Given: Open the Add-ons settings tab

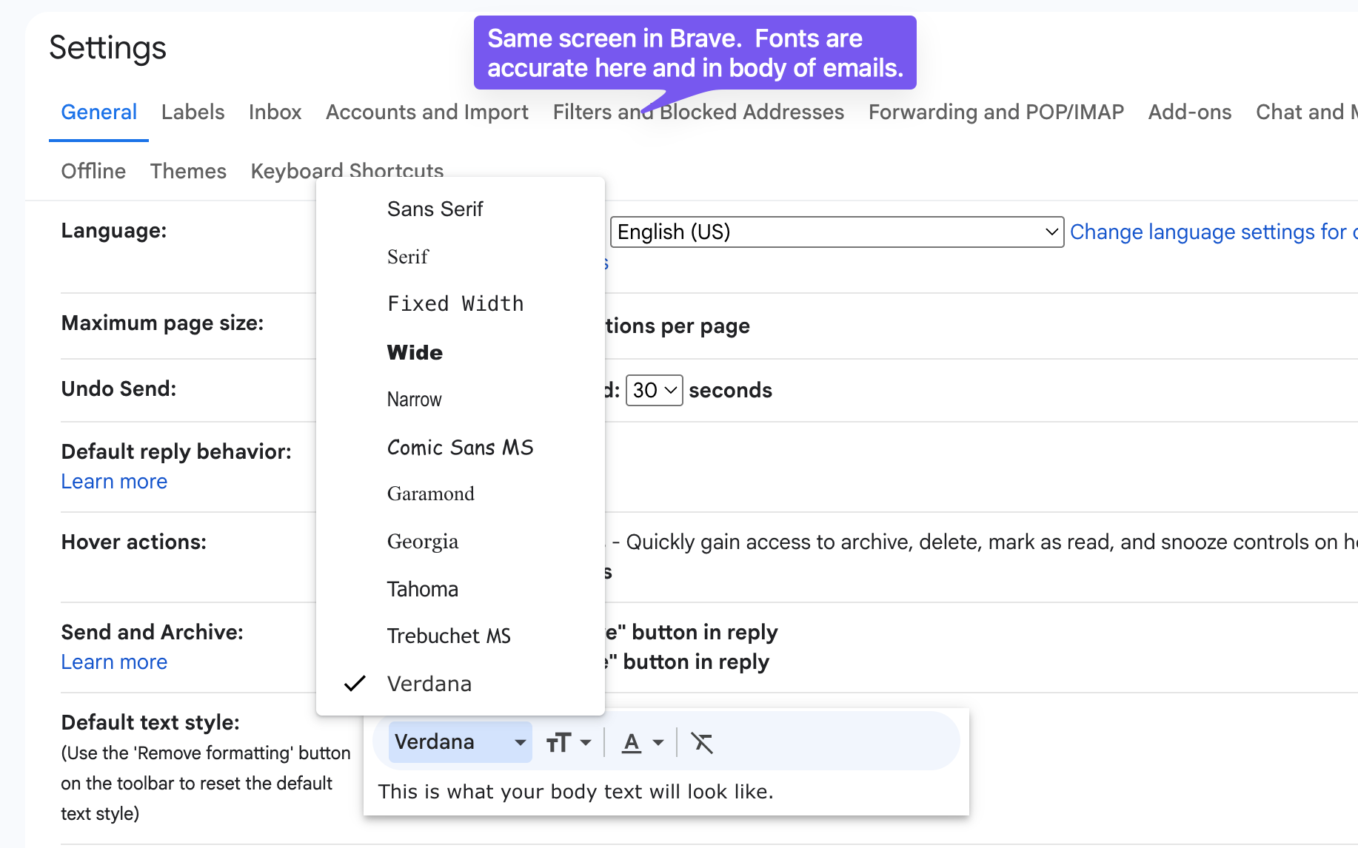Looking at the screenshot, I should [1189, 112].
